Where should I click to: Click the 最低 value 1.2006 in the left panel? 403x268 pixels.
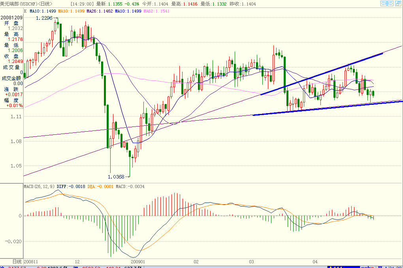click(x=15, y=50)
